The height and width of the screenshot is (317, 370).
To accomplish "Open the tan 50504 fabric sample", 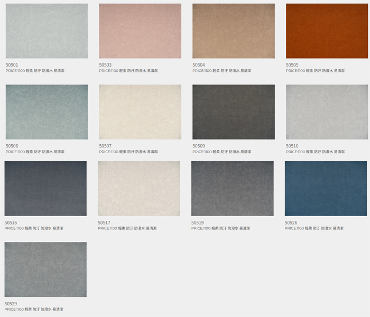I will (234, 31).
